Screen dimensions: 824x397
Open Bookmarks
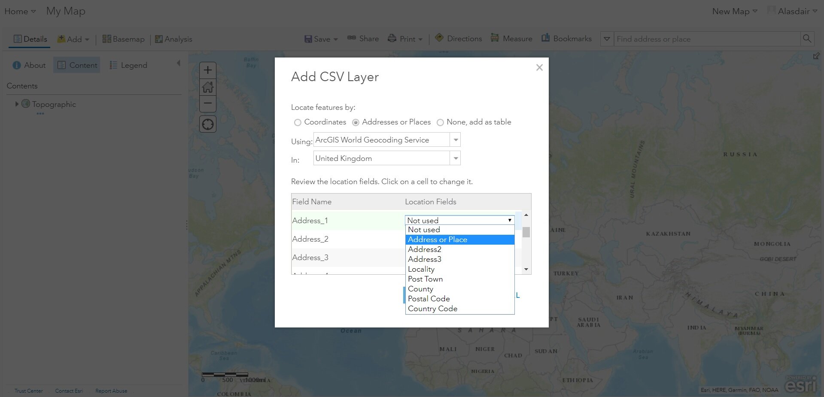pyautogui.click(x=566, y=39)
